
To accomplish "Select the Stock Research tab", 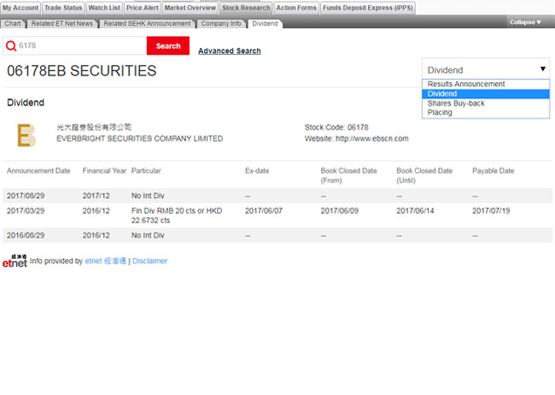I will pos(246,8).
